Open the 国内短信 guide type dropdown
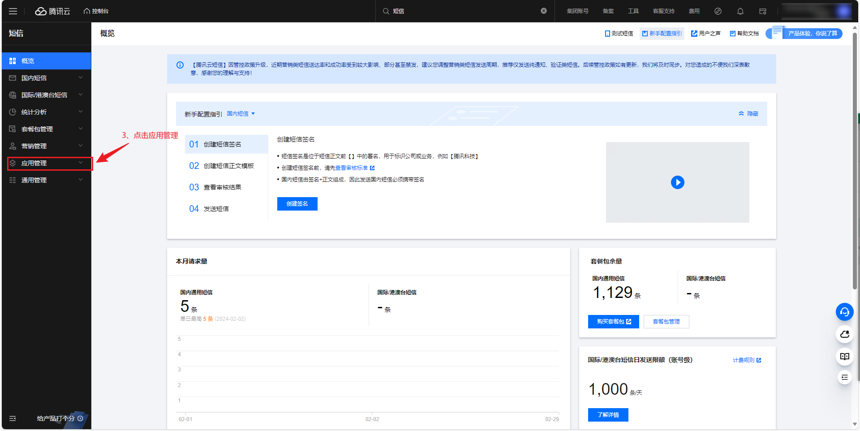Screen dimensions: 860x431 tap(241, 114)
